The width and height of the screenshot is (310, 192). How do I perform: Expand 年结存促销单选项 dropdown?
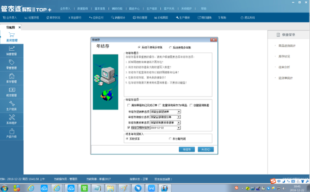(179, 111)
